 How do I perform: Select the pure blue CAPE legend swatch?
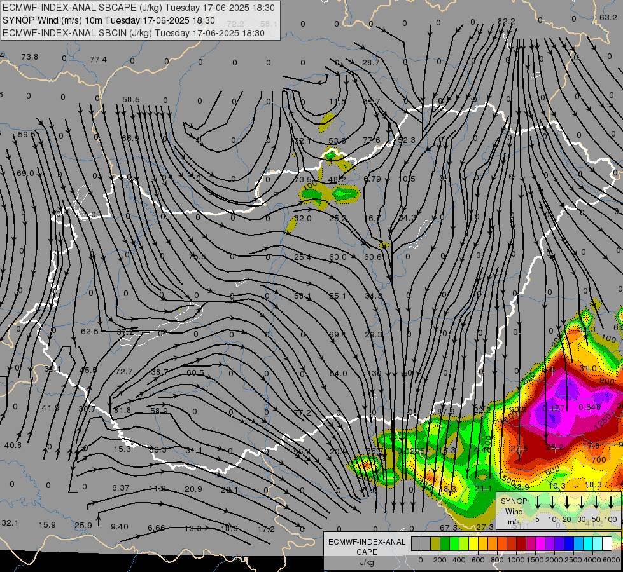point(568,543)
